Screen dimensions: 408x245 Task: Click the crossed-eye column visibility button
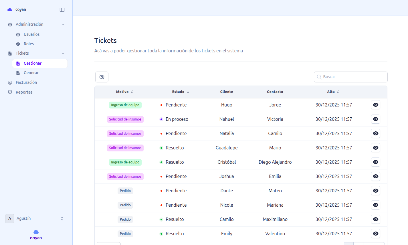pyautogui.click(x=102, y=77)
